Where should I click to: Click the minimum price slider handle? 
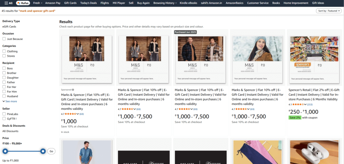(5, 151)
